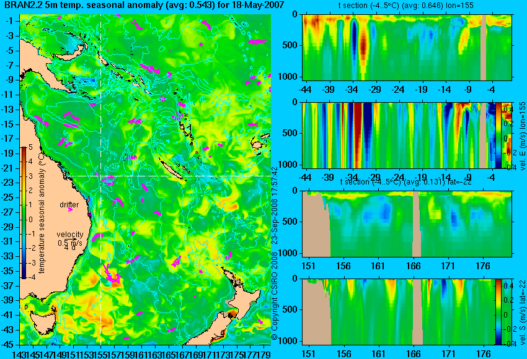Click the vertical dashed line at longitude 155
This screenshot has height=359, width=527.
click(x=100, y=179)
